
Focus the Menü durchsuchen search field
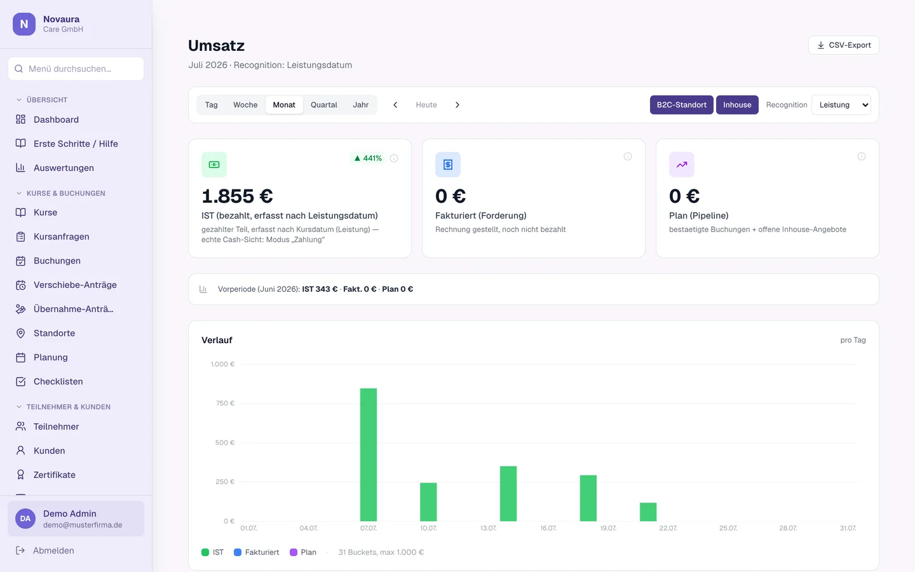76,69
